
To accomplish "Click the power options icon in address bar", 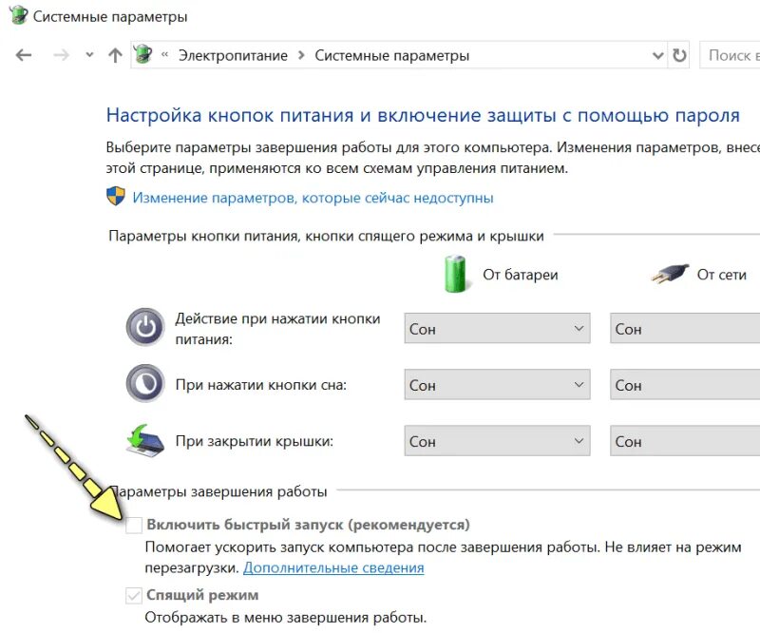I will point(143,54).
